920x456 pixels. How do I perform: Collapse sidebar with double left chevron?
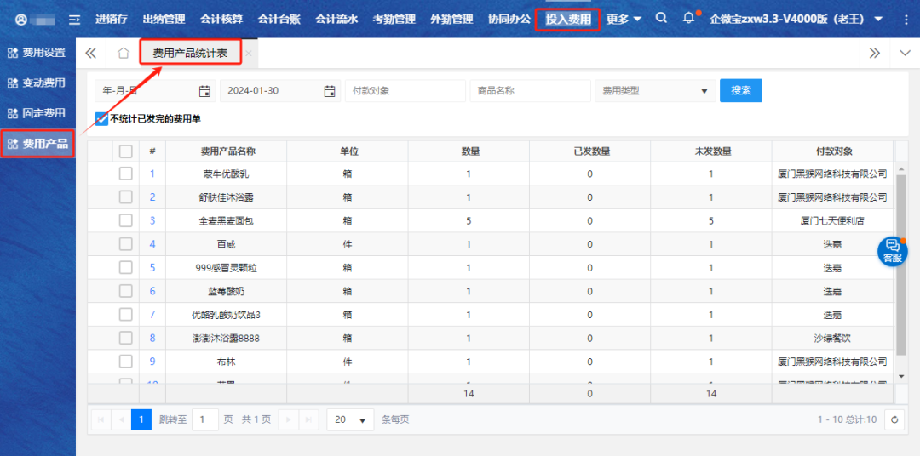[91, 53]
